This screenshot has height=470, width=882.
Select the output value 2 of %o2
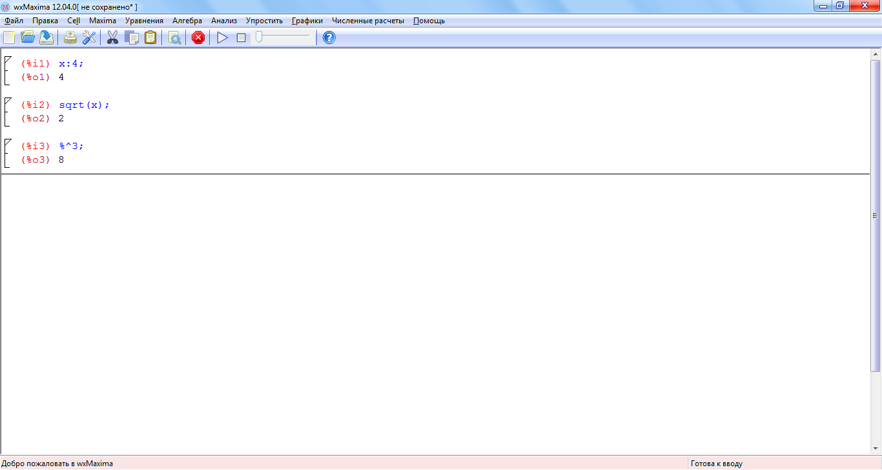(61, 118)
